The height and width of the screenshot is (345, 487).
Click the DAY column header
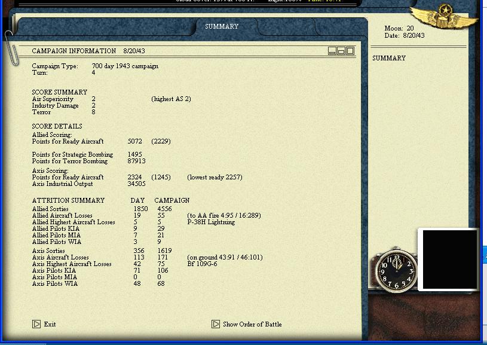pyautogui.click(x=137, y=200)
